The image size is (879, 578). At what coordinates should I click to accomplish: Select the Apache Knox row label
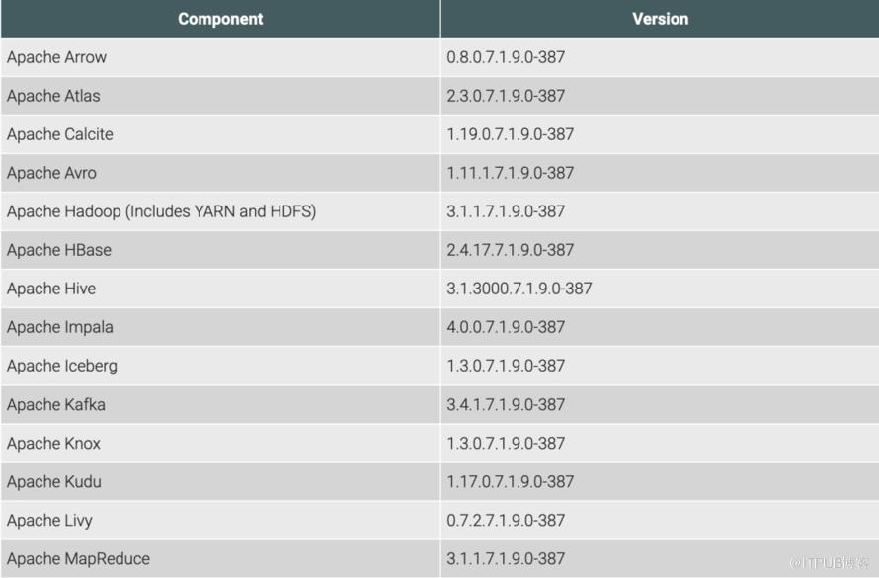tap(53, 443)
